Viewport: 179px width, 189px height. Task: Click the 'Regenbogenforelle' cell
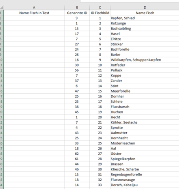coord(145,174)
